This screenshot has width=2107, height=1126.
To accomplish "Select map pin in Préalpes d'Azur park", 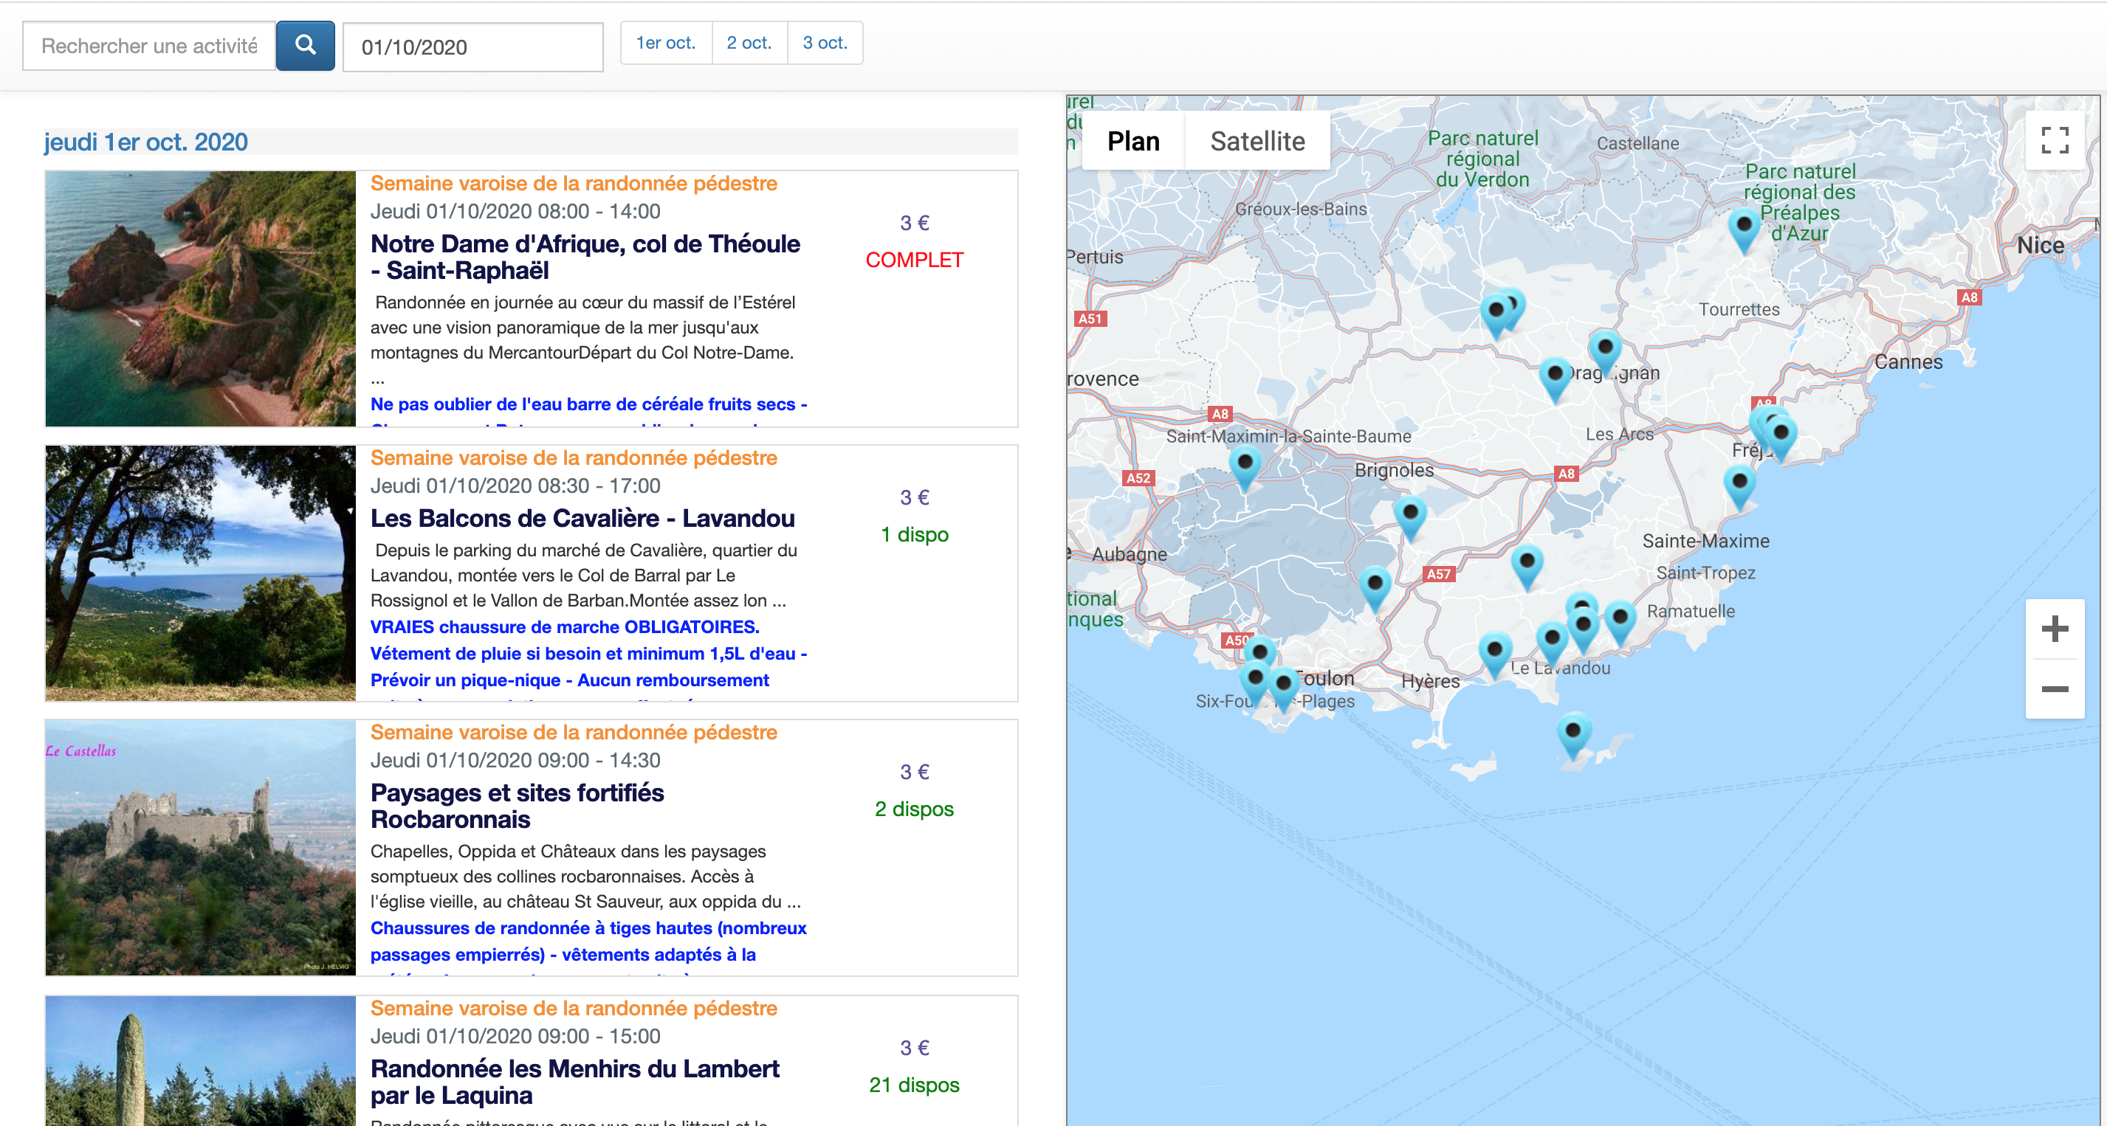I will [1743, 232].
